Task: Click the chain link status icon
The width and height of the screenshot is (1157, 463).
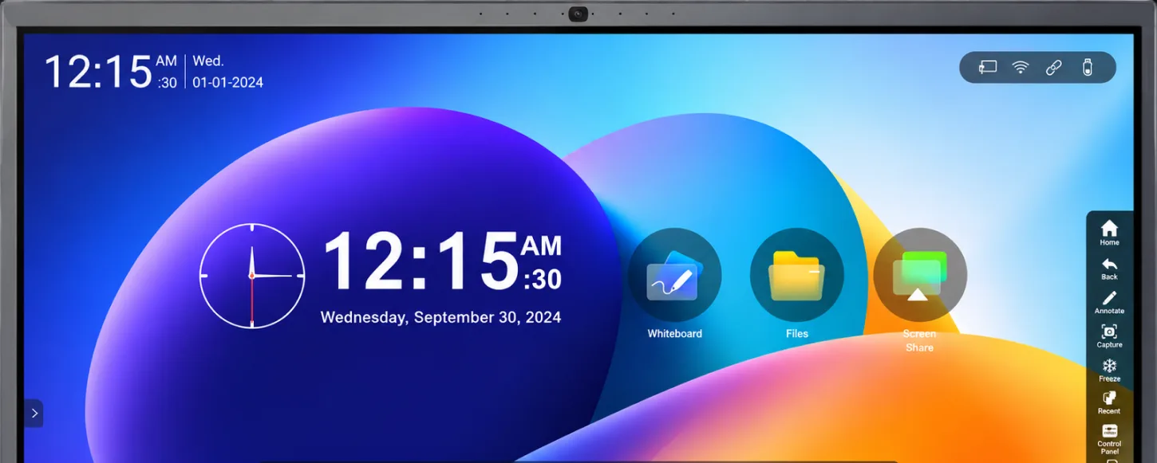Action: 1053,68
